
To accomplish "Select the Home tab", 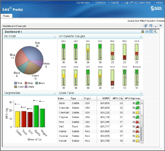I will pos(6,16).
